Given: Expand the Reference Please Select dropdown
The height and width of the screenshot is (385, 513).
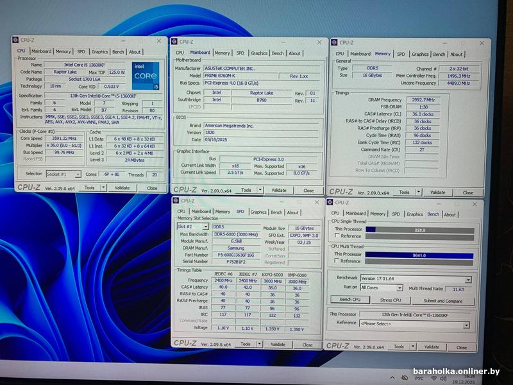Looking at the screenshot, I should 467,324.
